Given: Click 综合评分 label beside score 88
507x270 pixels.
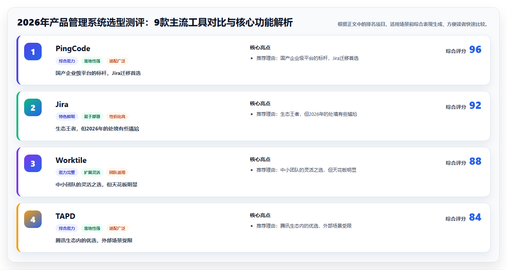Looking at the screenshot, I should [456, 163].
